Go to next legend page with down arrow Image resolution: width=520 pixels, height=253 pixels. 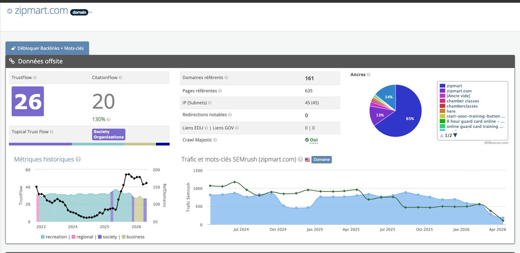455,135
